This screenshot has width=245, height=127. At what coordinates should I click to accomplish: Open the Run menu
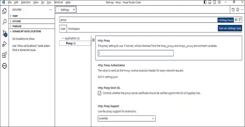[49, 2]
